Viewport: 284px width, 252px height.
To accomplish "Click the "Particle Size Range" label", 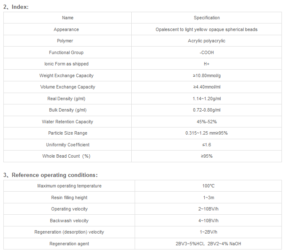I will coord(68,133).
